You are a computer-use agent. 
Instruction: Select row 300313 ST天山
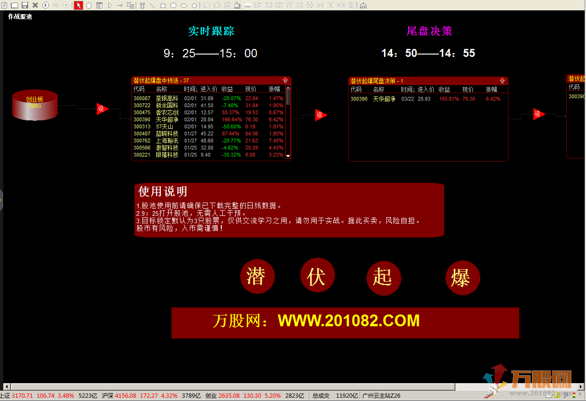[209, 126]
